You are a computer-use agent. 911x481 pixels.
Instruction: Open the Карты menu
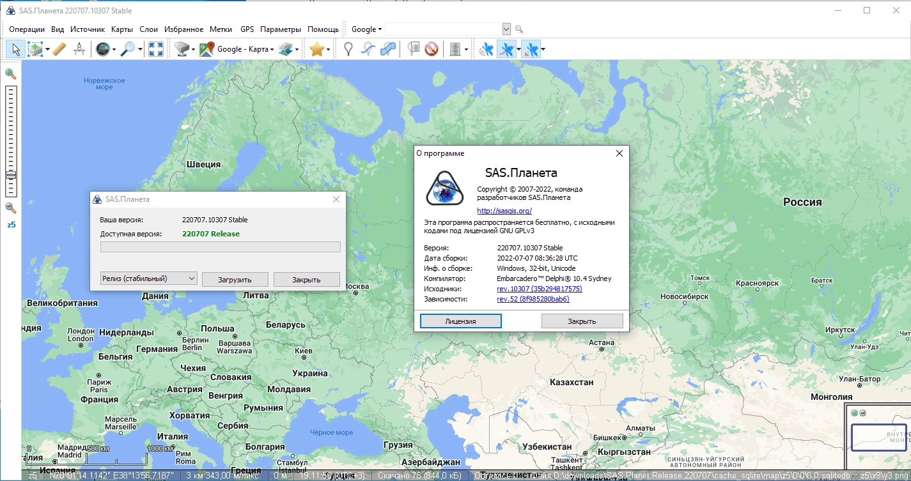122,29
